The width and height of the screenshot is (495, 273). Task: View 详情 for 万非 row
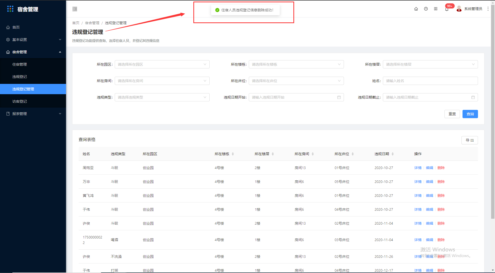coord(418,182)
